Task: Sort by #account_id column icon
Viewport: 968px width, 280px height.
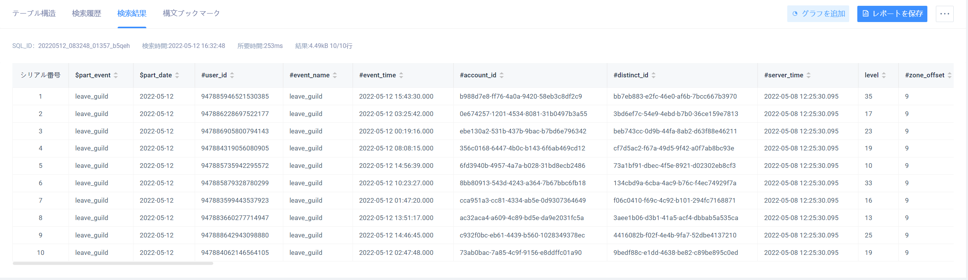Action: [x=502, y=75]
